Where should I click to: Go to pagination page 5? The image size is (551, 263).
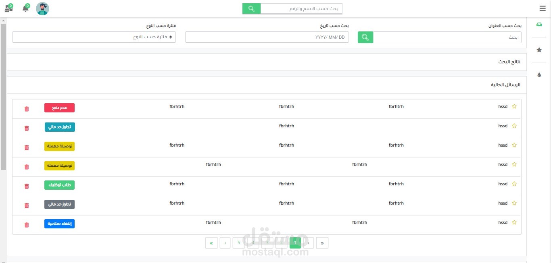point(239,243)
